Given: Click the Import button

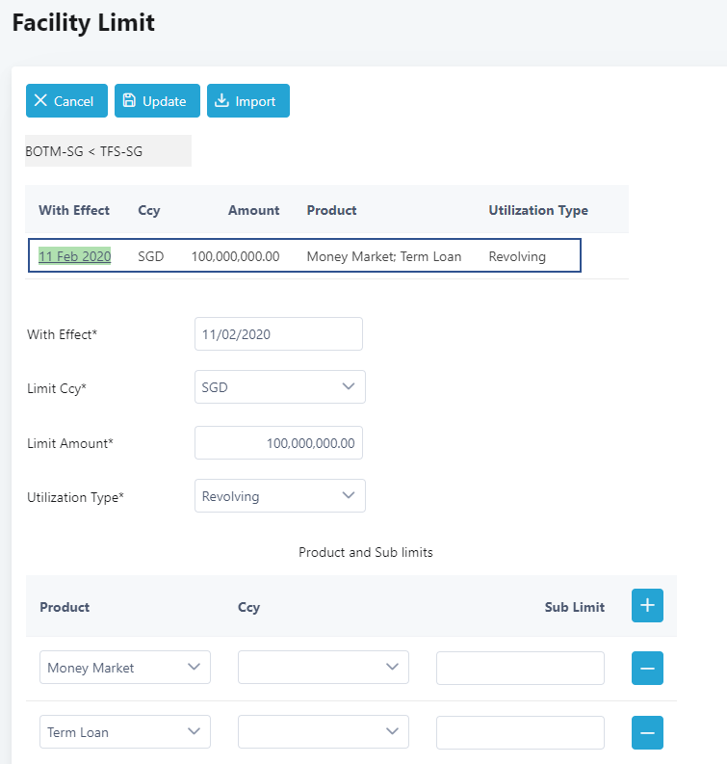Looking at the screenshot, I should pyautogui.click(x=247, y=101).
